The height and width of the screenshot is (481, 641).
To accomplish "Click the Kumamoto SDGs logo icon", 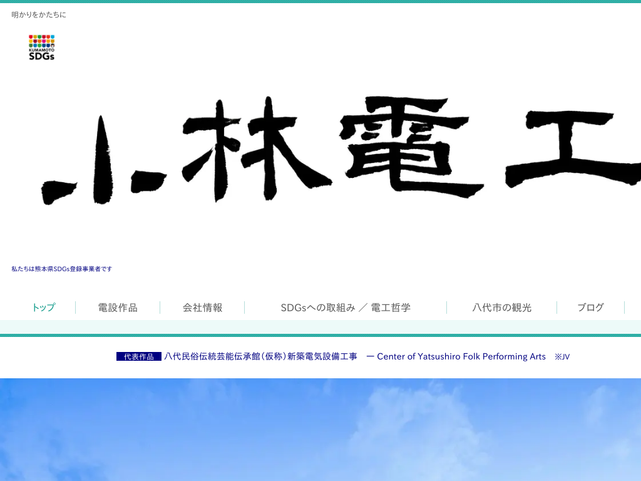I will (x=41, y=48).
